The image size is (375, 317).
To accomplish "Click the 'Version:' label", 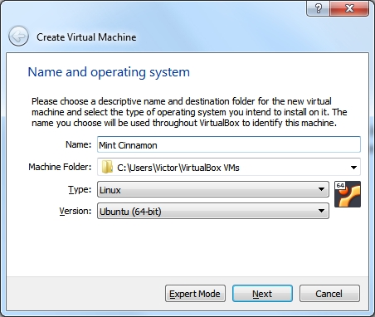I will point(75,211).
